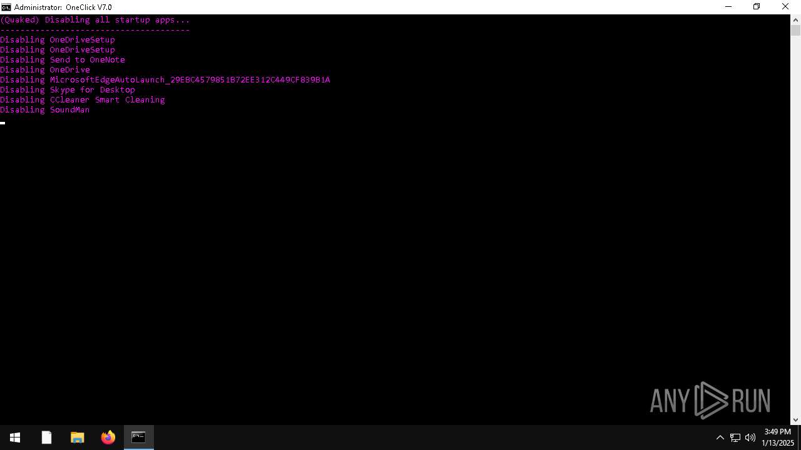Screen dimensions: 801x450
Task: Open the volume speaker tray icon
Action: [750, 437]
